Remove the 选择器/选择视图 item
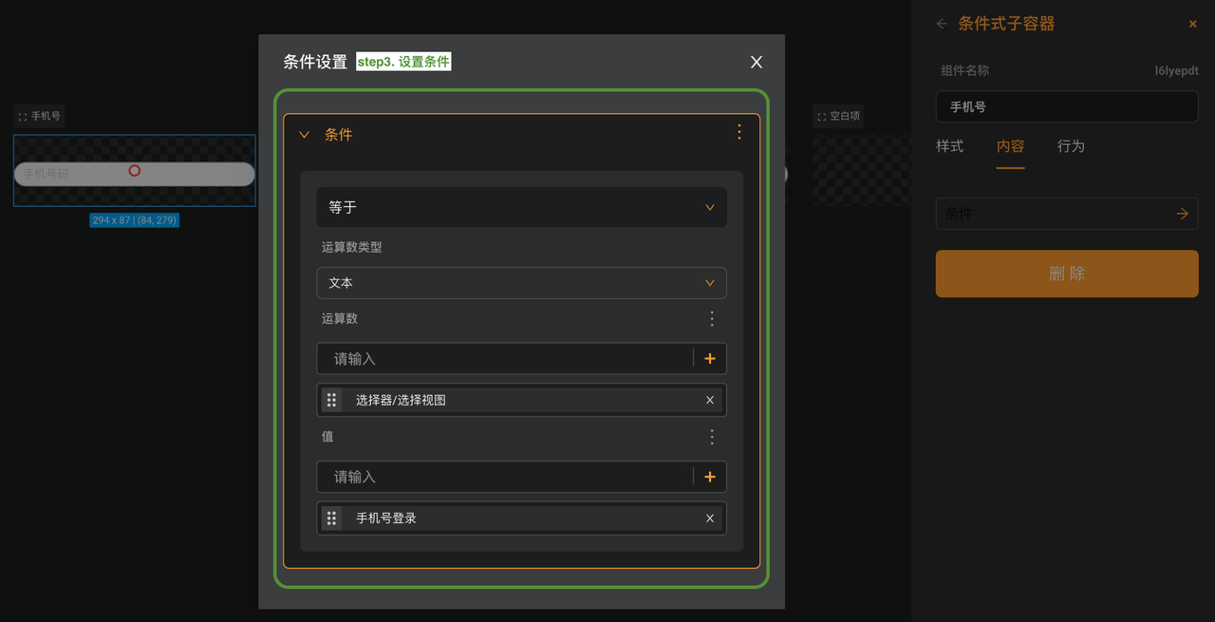This screenshot has width=1215, height=622. [x=710, y=400]
